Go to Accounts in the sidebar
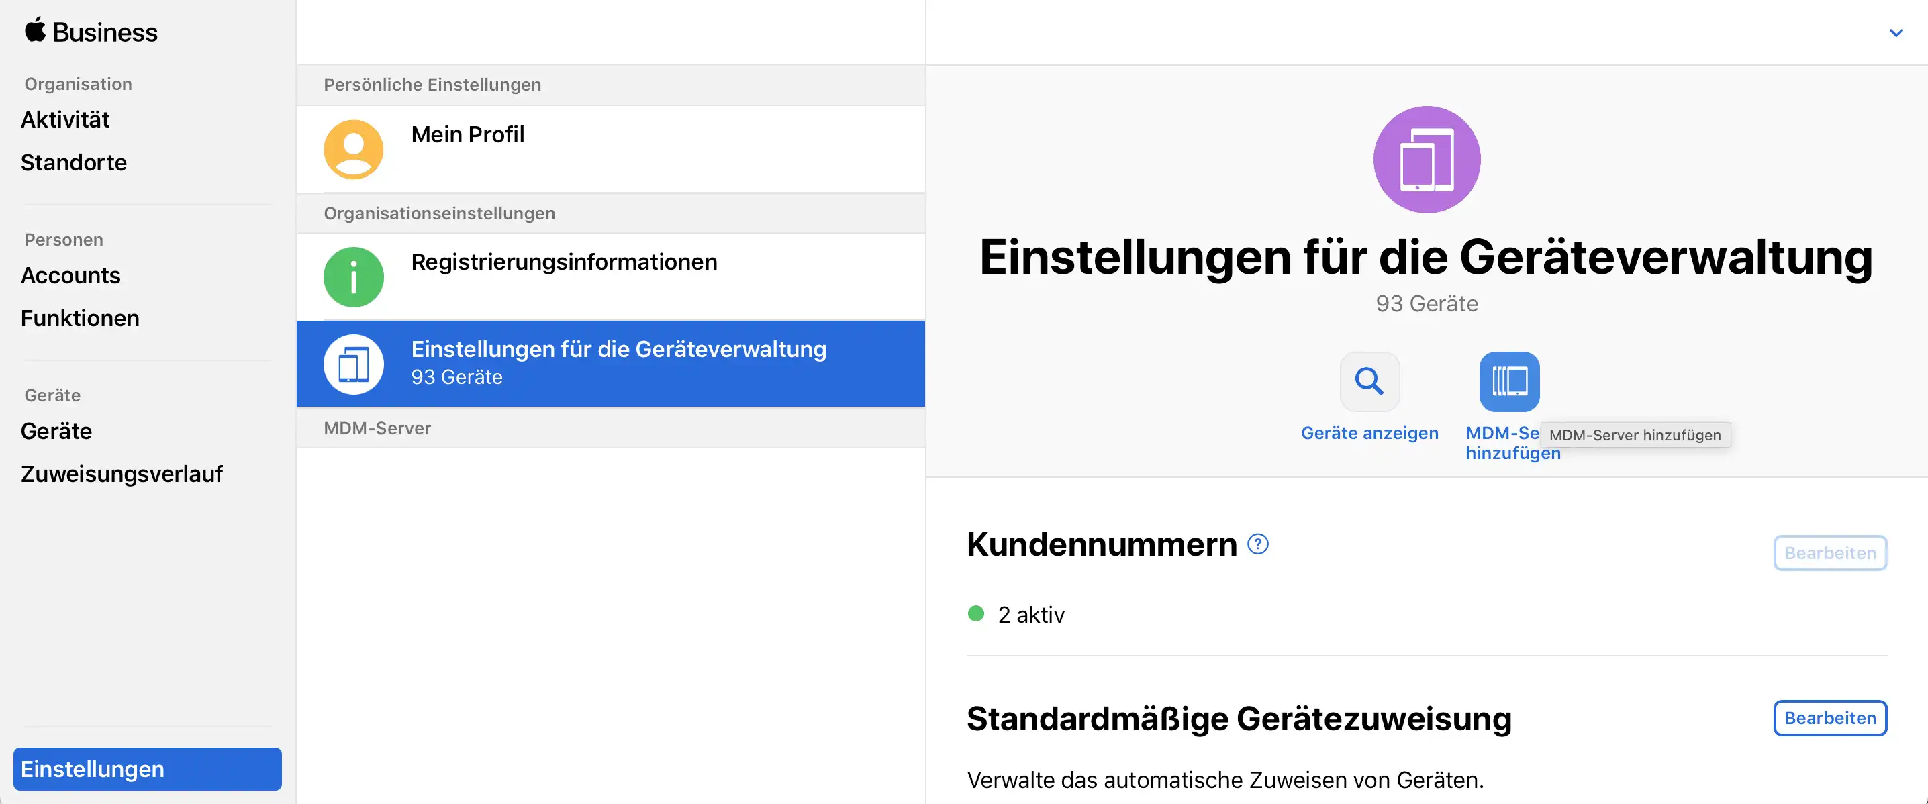The image size is (1928, 804). 70,275
